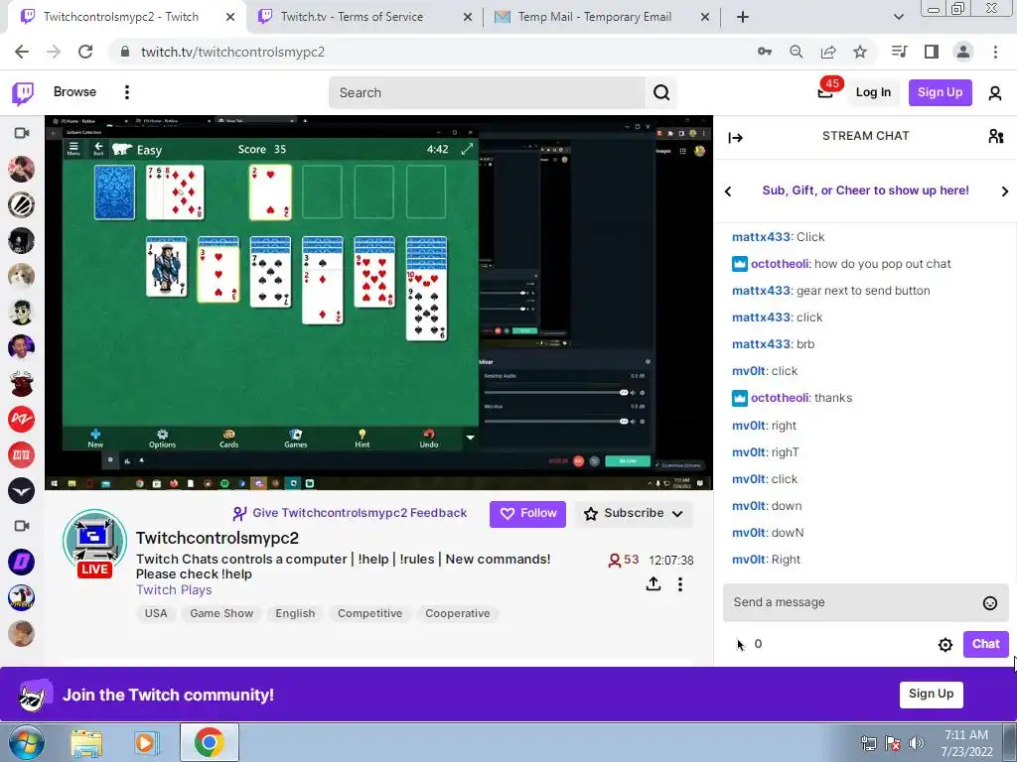Click the stream video player
The height and width of the screenshot is (762, 1017).
(x=378, y=303)
